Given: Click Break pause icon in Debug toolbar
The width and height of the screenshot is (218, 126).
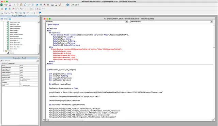Looking at the screenshot, I should point(10,9).
